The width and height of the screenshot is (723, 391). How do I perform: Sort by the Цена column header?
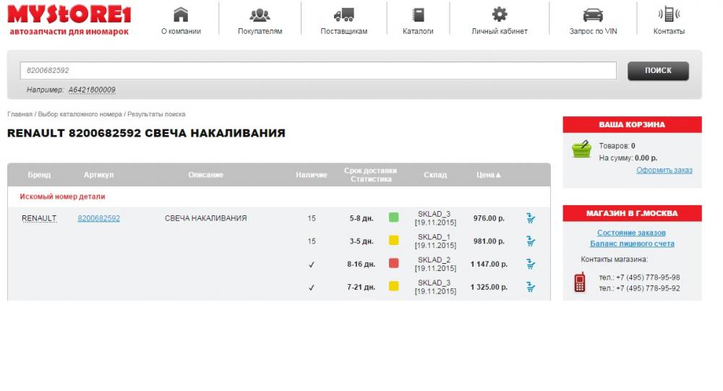point(488,175)
